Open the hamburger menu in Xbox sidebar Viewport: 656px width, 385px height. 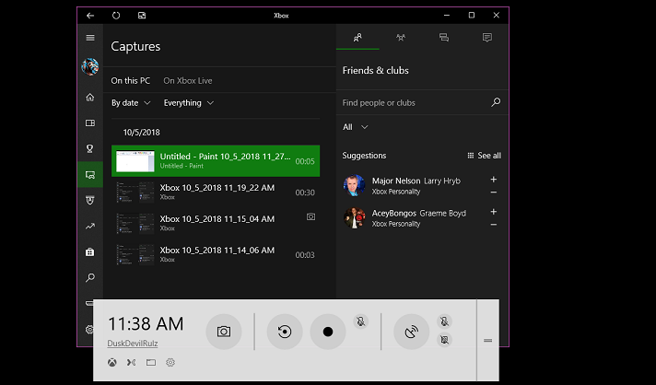90,38
